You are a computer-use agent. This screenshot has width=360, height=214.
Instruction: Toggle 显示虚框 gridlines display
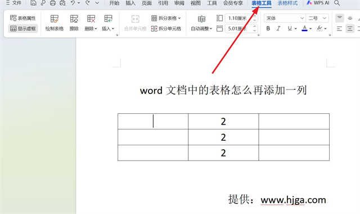click(23, 29)
